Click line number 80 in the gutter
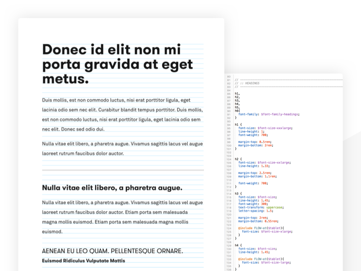 tap(229, 76)
